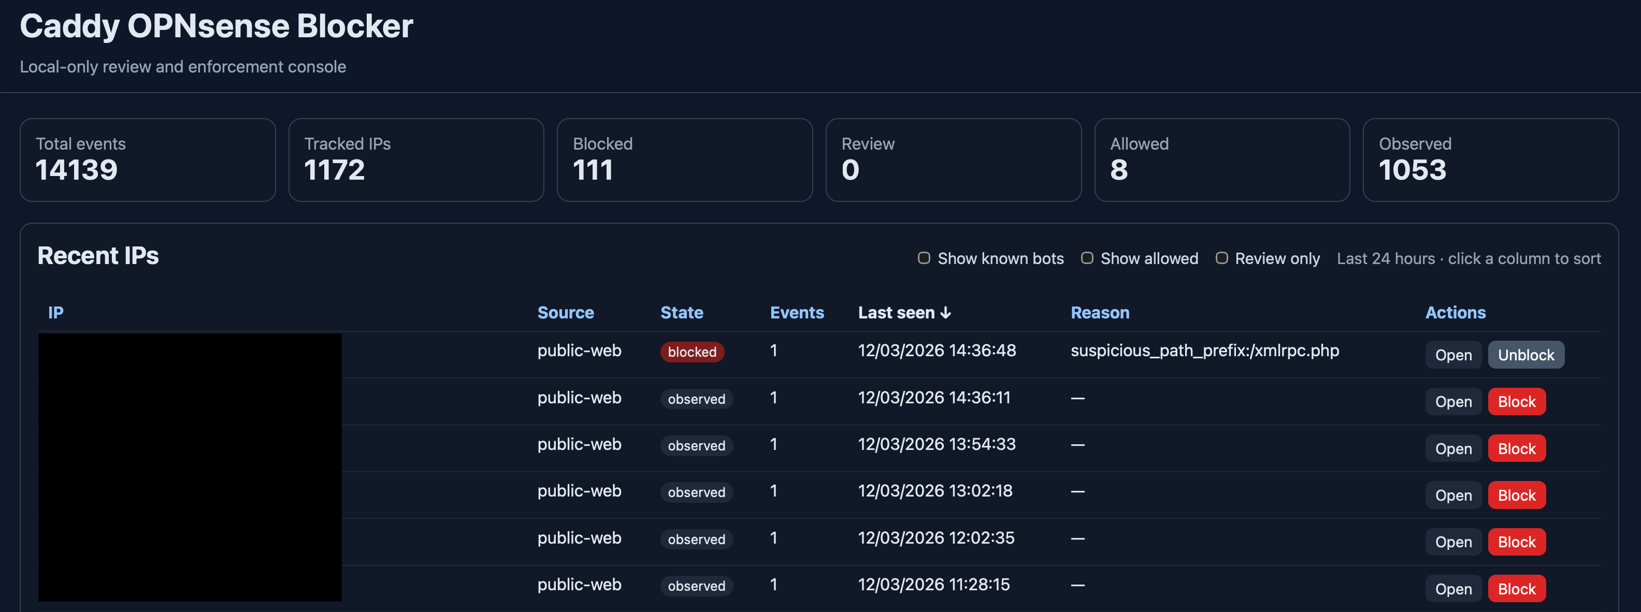
Task: Block the IP seen at 11:28:15
Action: pos(1516,589)
